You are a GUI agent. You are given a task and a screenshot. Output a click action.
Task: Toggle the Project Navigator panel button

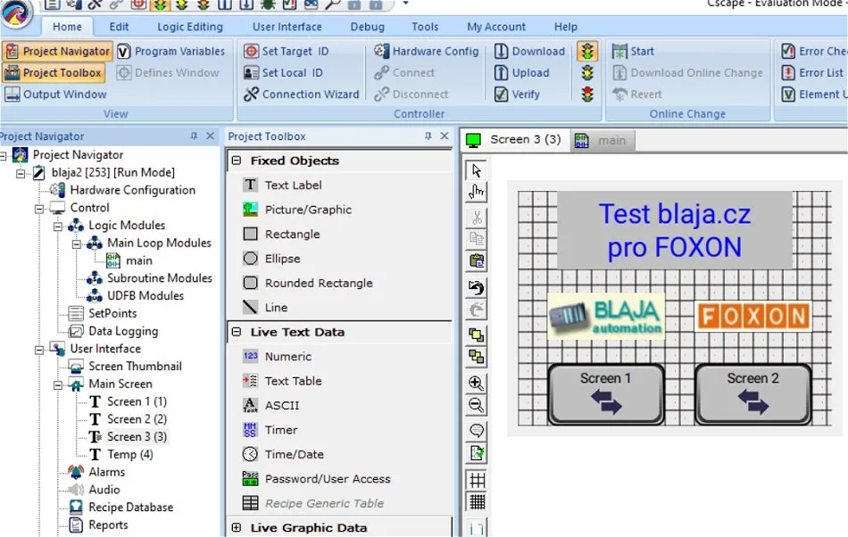coord(57,52)
